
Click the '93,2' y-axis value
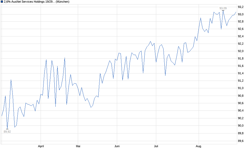click(241, 7)
